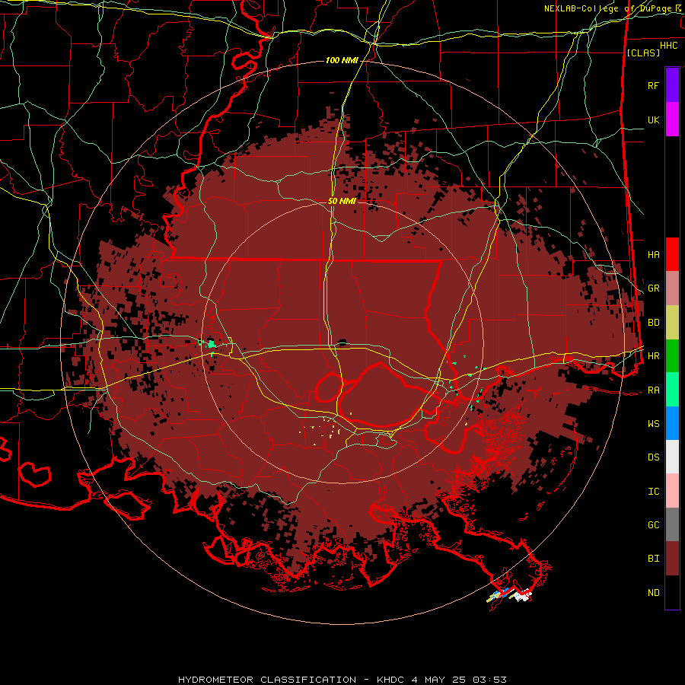Click the purple RF legend swatch
The image size is (685, 685).
(x=672, y=85)
